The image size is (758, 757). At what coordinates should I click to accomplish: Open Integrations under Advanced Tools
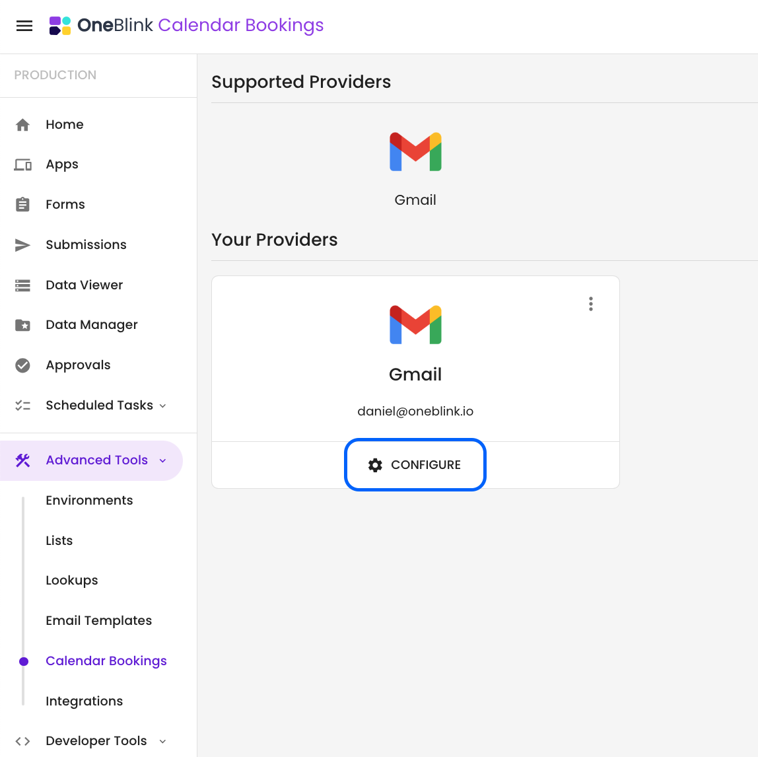85,701
